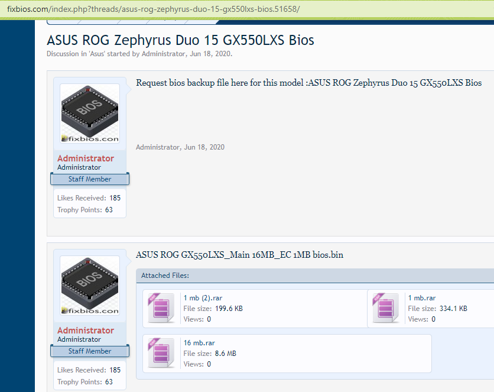Select 'Request bios backup file here' post text
This screenshot has height=392, width=494.
[x=308, y=83]
